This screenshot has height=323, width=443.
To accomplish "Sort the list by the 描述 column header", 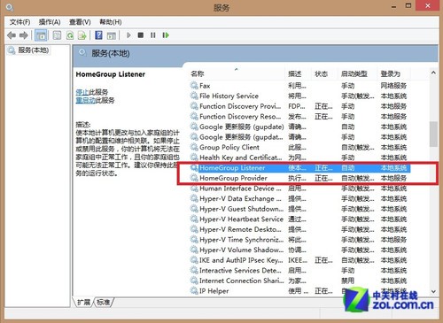I will click(x=298, y=73).
